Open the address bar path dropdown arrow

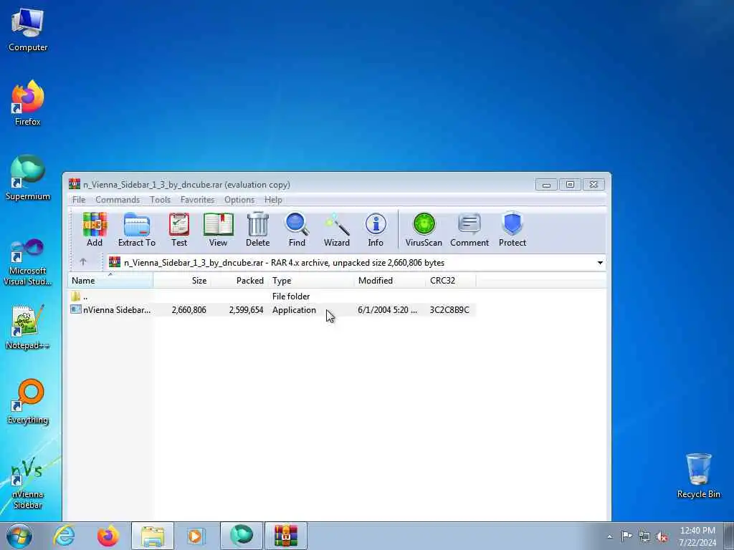tap(600, 263)
